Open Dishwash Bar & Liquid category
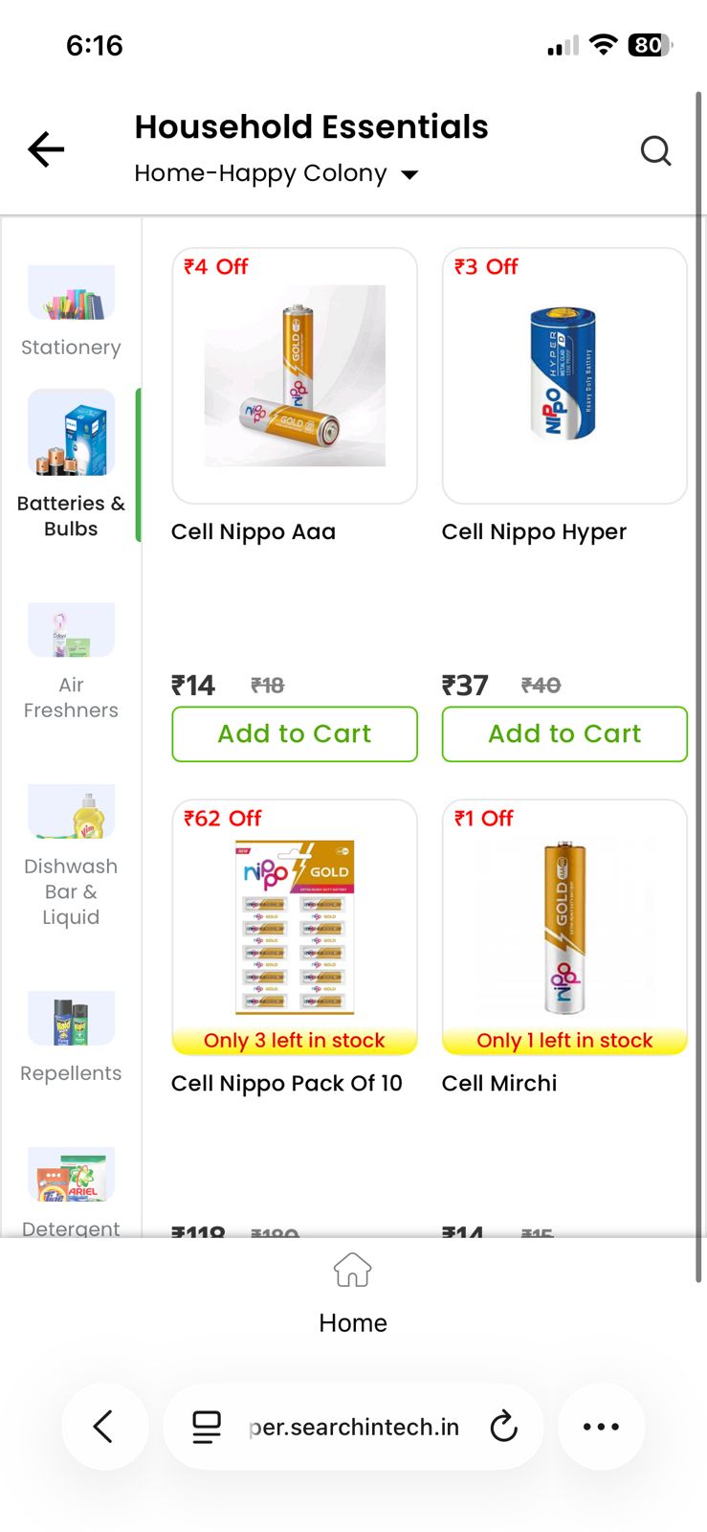Image resolution: width=707 pixels, height=1532 pixels. click(71, 812)
